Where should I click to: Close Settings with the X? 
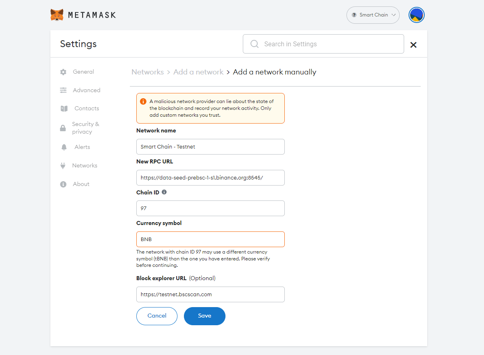coord(413,45)
